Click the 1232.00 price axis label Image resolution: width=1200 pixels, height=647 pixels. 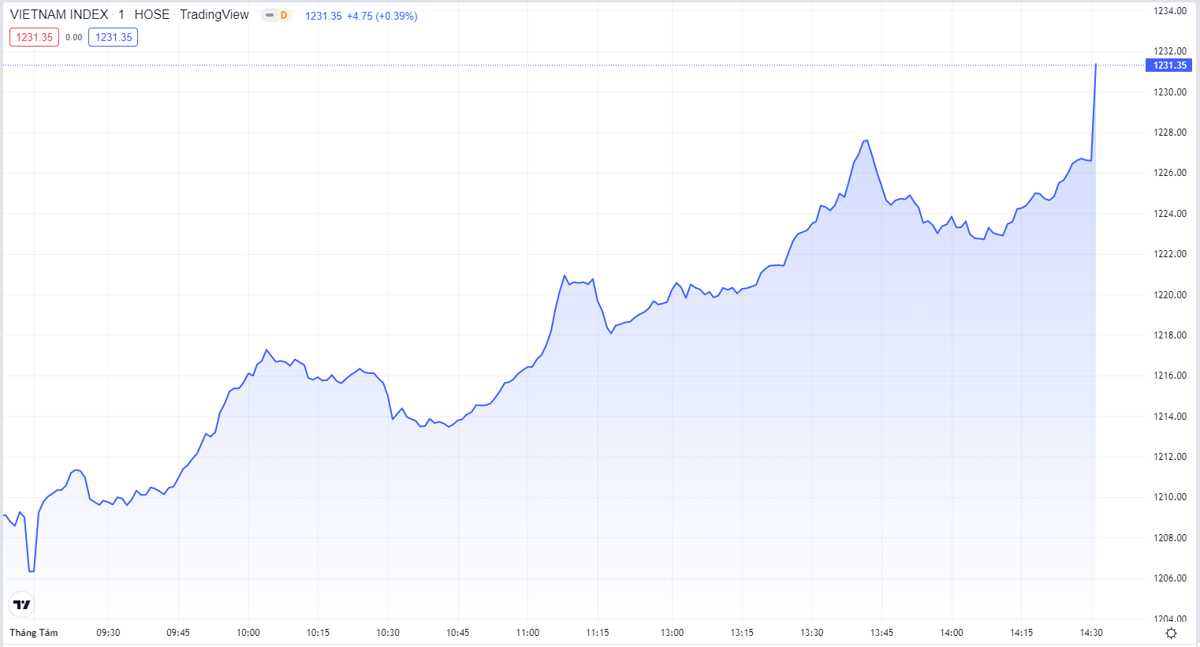1170,51
